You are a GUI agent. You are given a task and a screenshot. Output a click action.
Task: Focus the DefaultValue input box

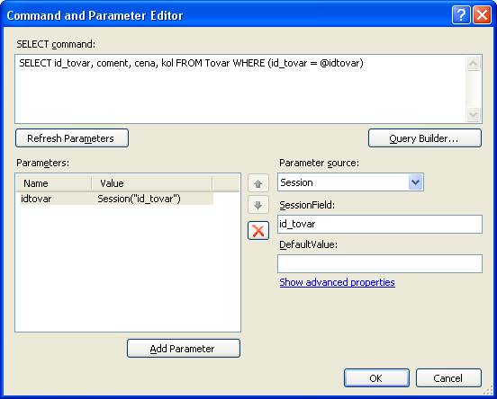pos(380,263)
